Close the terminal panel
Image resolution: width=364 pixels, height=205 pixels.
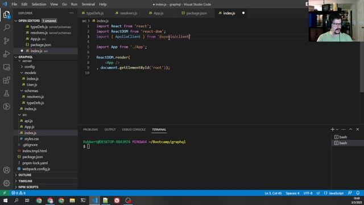coord(358,129)
